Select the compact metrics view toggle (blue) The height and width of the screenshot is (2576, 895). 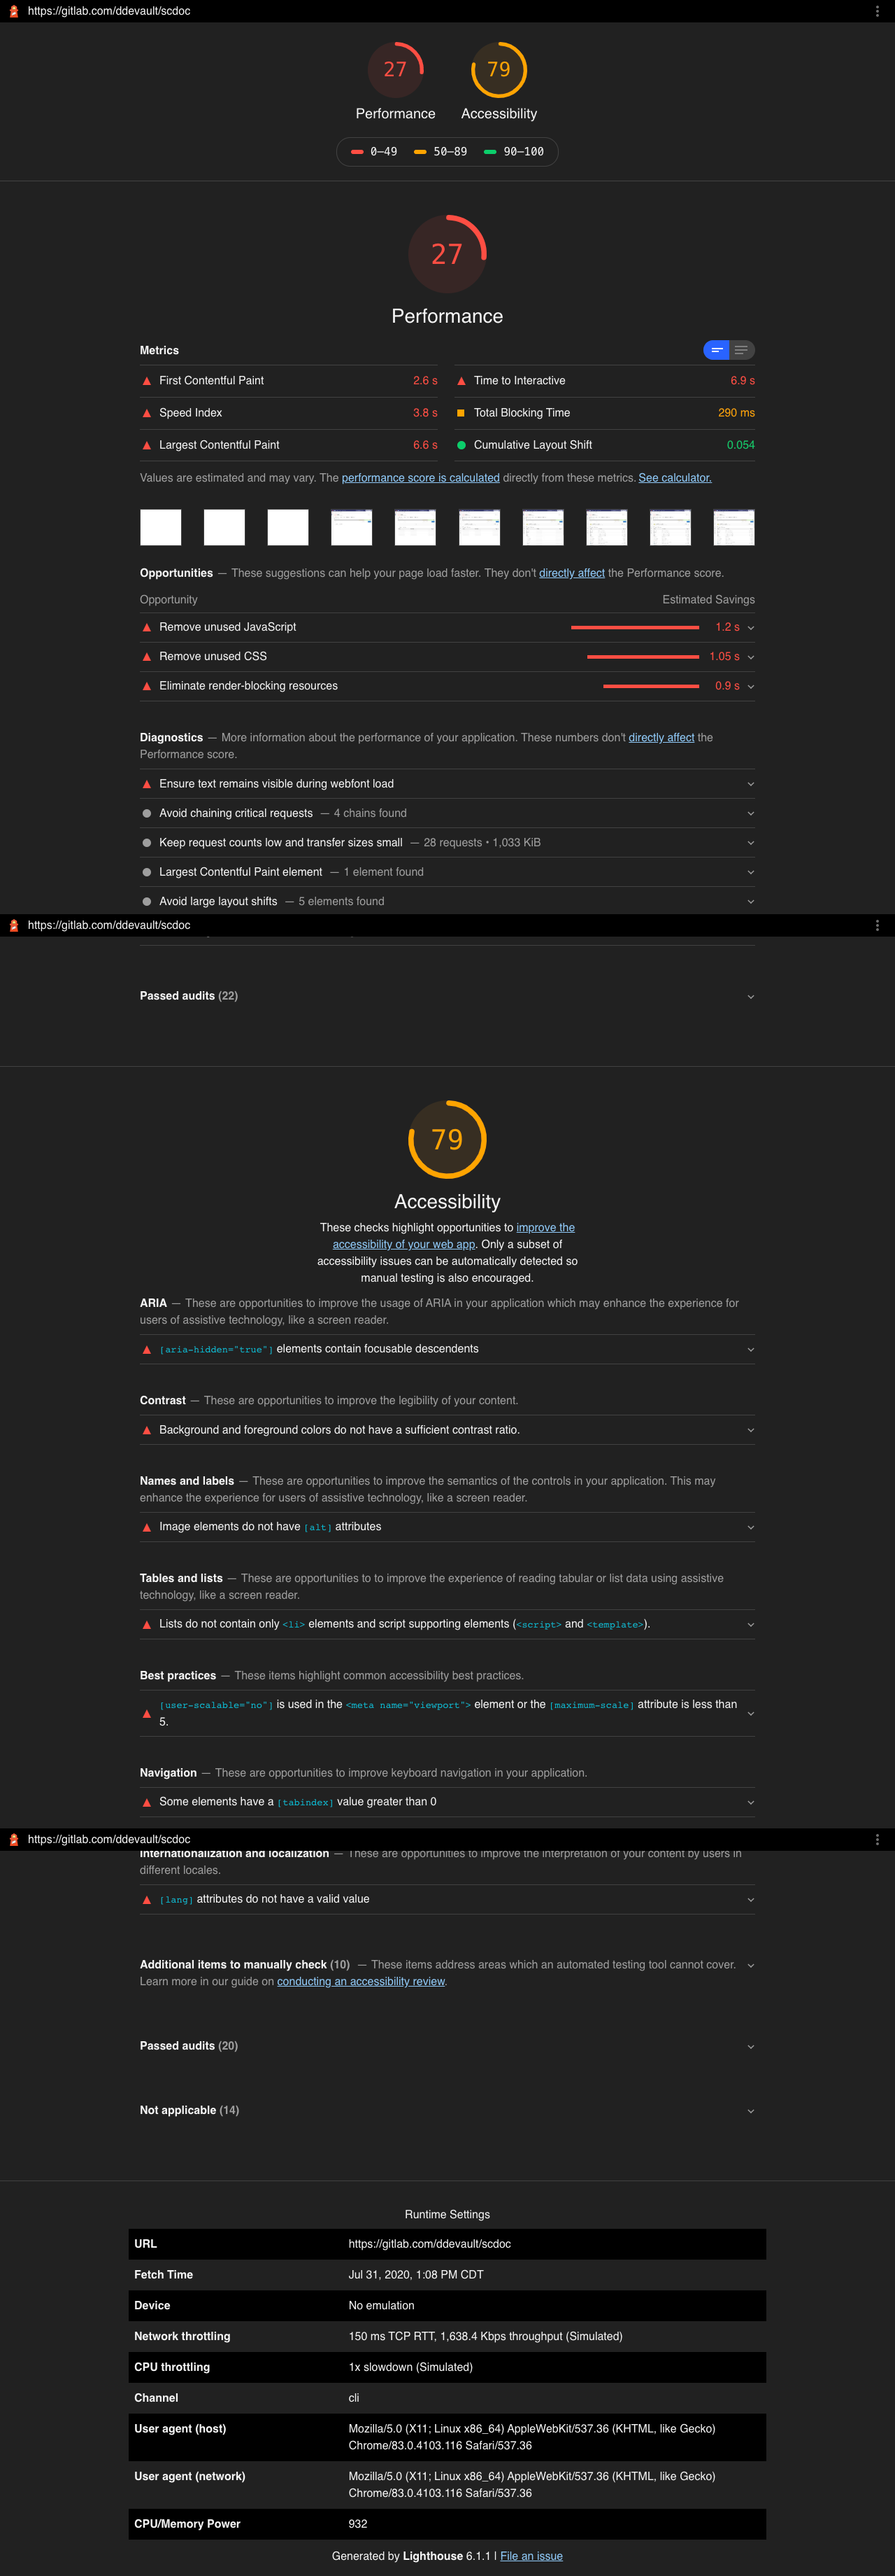(x=716, y=350)
